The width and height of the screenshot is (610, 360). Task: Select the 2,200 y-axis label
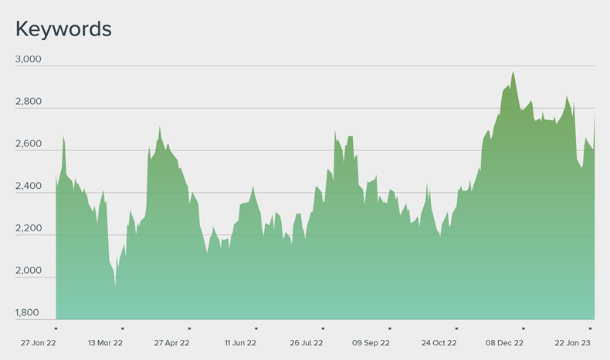(29, 229)
